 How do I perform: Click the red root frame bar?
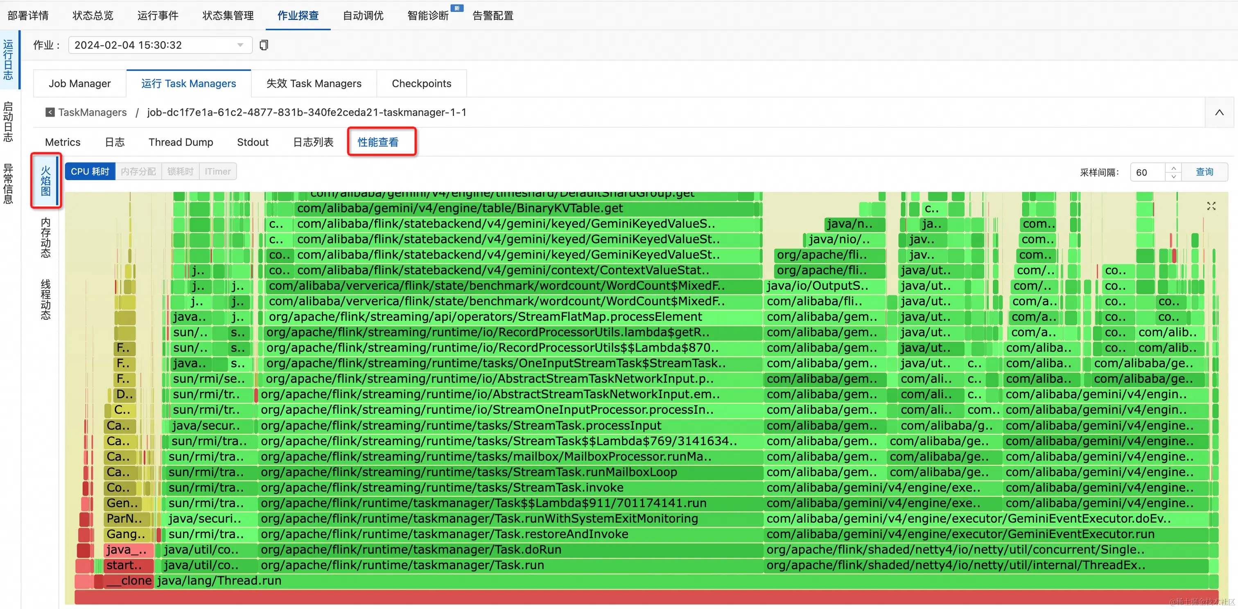click(x=646, y=597)
